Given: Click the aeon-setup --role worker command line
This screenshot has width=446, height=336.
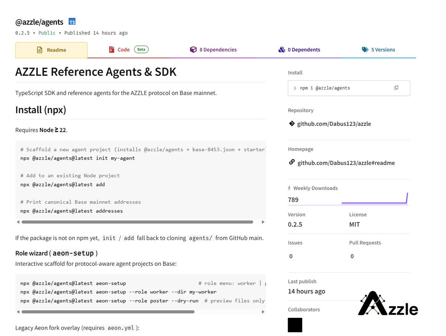Looking at the screenshot, I should click(119, 292).
